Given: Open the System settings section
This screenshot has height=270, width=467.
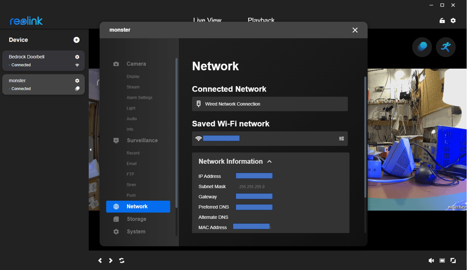Looking at the screenshot, I should 136,231.
